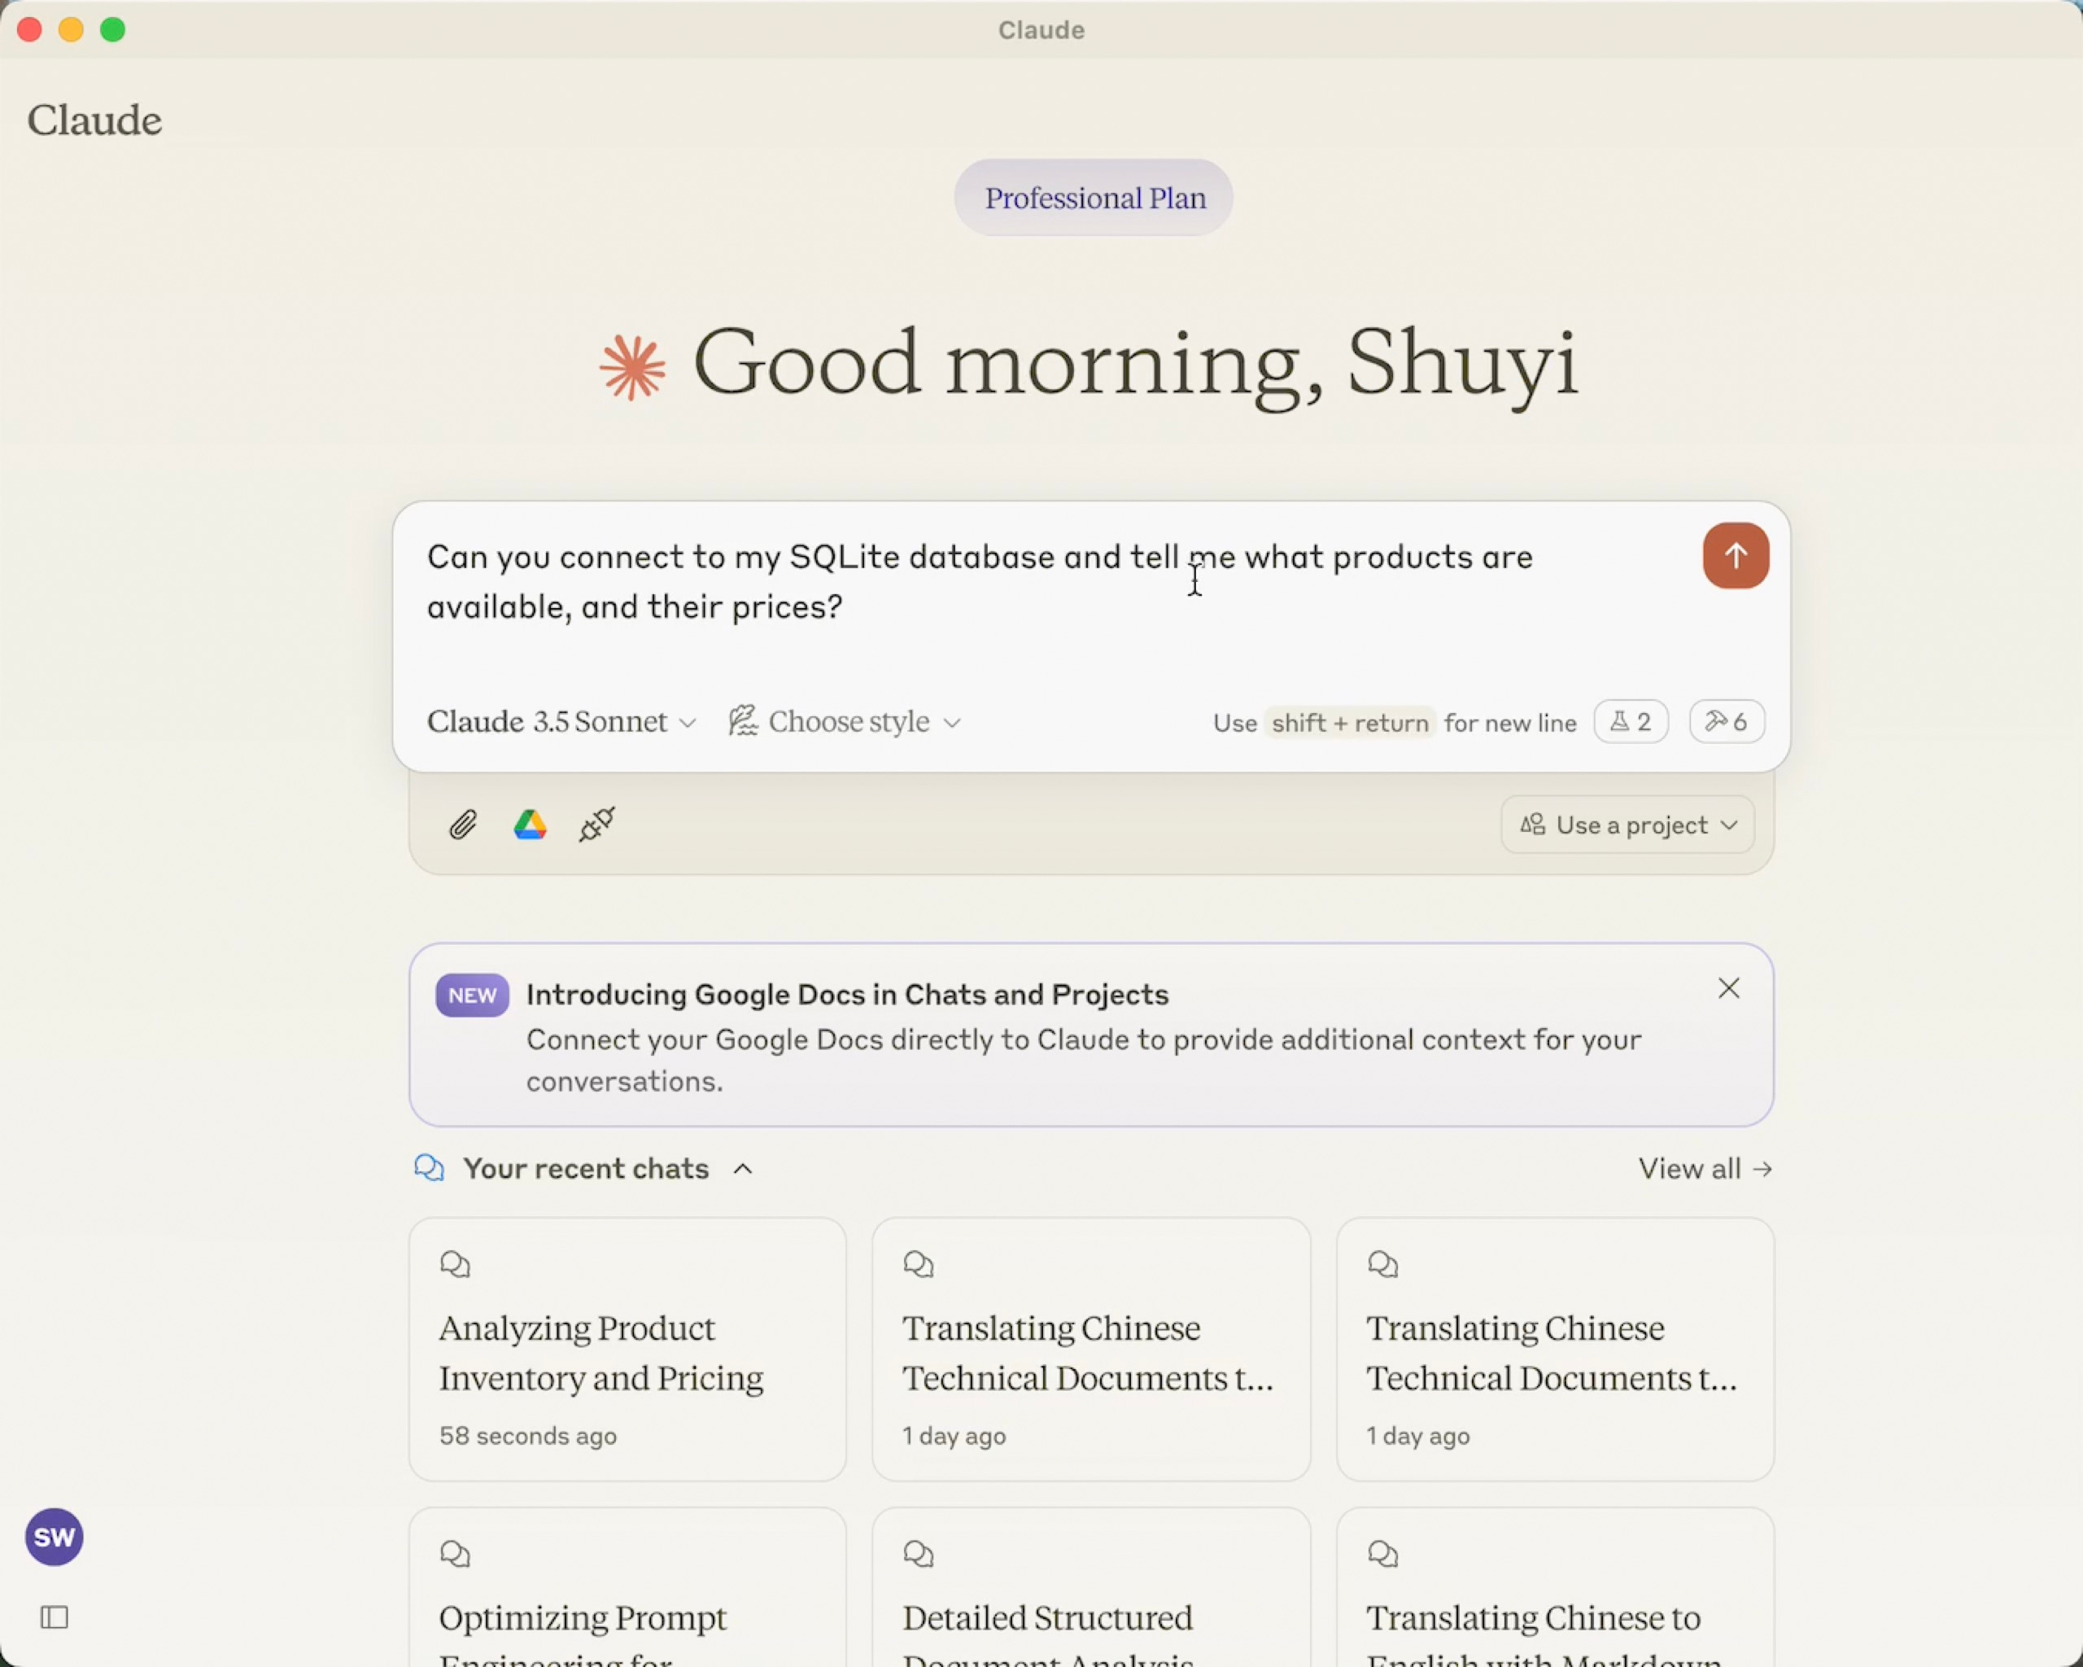Click the Good morning, Shuyi greeting

1136,365
